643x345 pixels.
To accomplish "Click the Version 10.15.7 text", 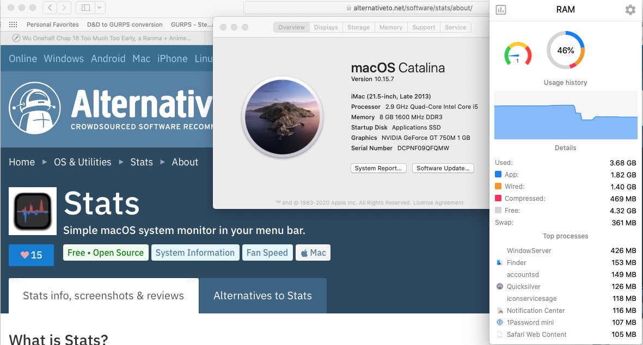I will click(x=372, y=79).
